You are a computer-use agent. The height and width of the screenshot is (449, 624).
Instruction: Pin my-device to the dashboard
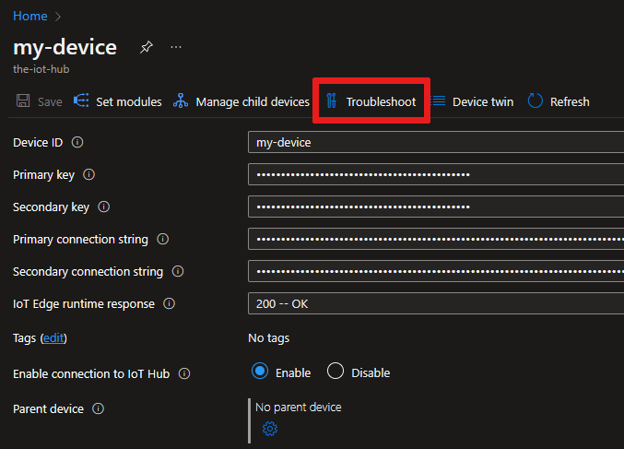click(146, 47)
